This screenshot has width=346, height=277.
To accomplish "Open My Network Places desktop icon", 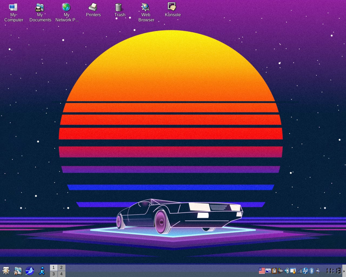I will tap(67, 13).
